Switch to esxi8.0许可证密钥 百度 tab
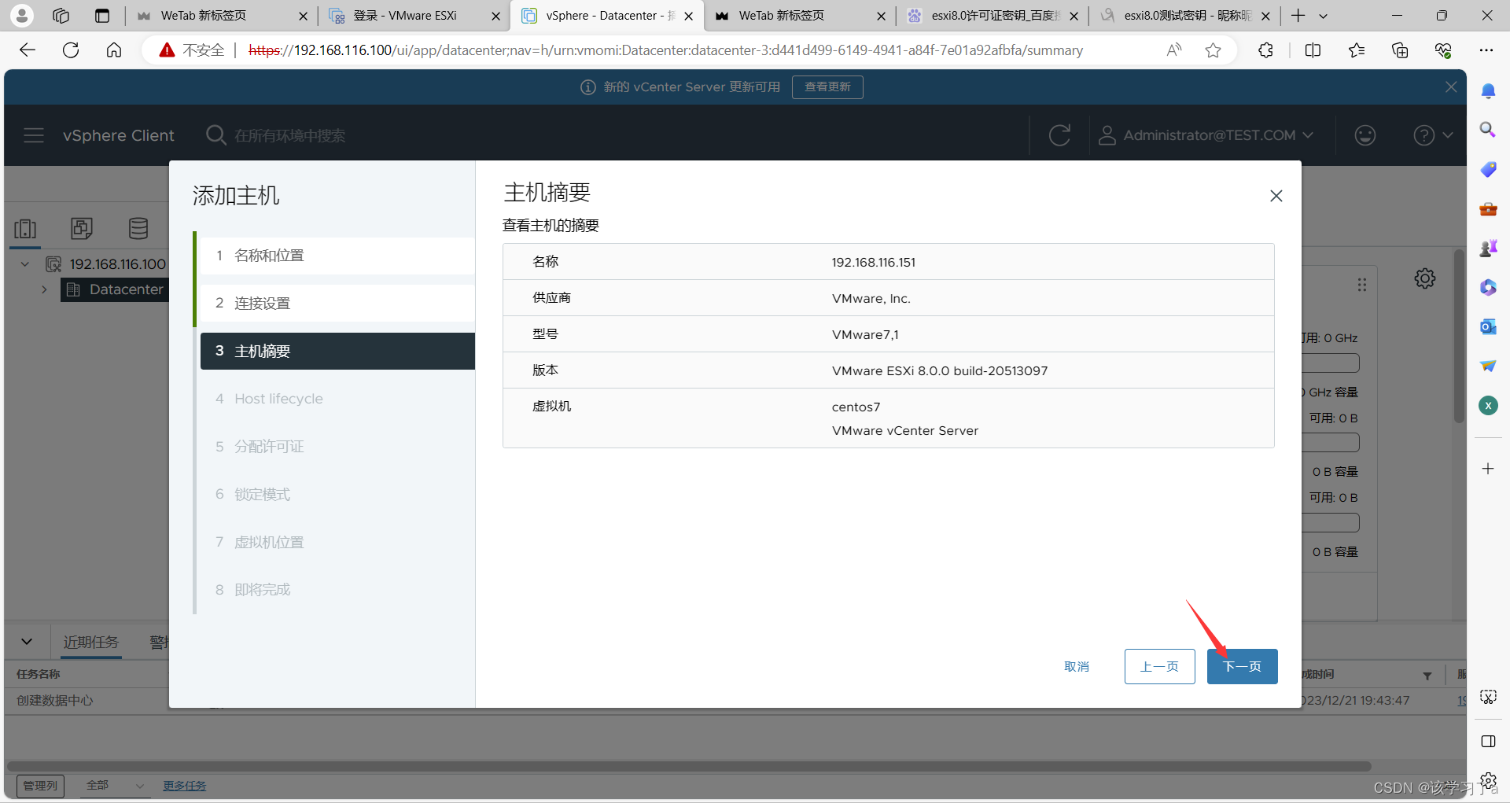The height and width of the screenshot is (803, 1510). pos(994,16)
